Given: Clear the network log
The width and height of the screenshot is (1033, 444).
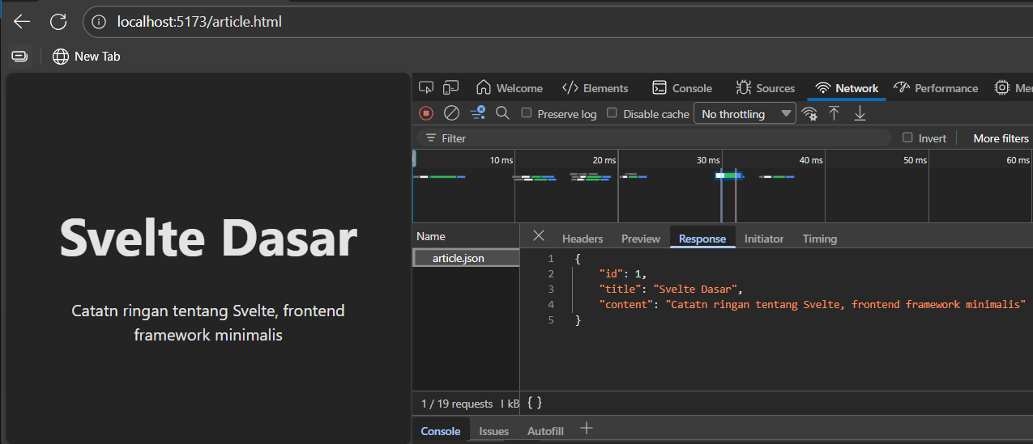Looking at the screenshot, I should point(452,113).
